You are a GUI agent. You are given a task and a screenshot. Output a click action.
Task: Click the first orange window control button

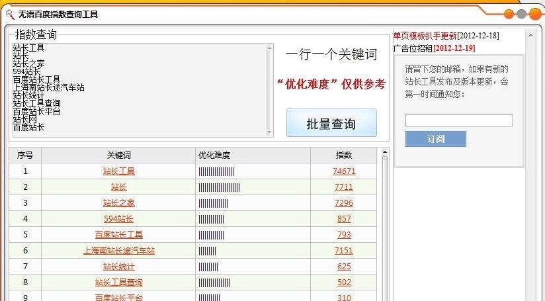click(509, 14)
